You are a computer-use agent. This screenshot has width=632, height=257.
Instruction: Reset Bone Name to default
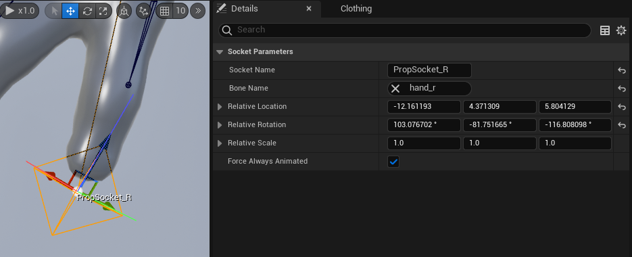point(621,89)
